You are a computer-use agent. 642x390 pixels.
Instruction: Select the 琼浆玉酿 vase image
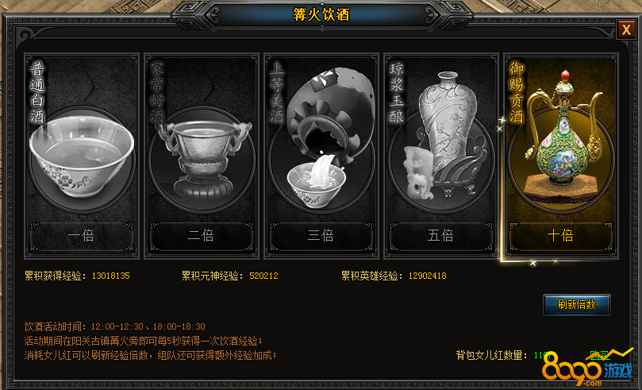coord(445,135)
